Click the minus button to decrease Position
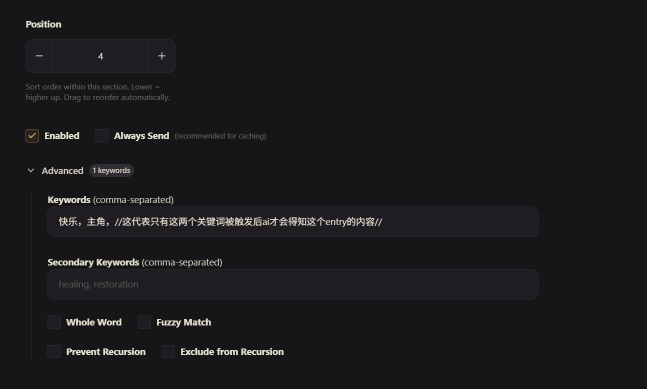 click(x=39, y=55)
